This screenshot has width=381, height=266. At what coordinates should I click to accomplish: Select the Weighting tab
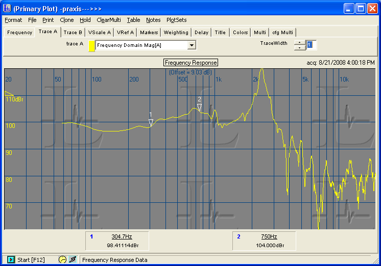(x=176, y=33)
